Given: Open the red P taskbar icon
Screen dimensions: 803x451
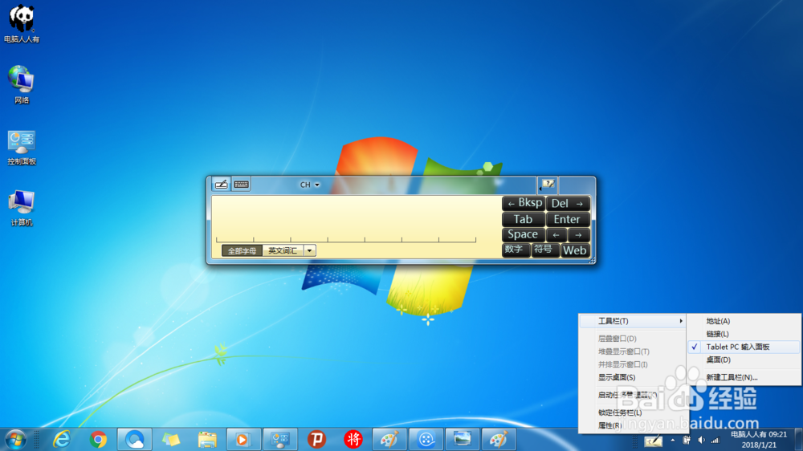Looking at the screenshot, I should [x=316, y=440].
